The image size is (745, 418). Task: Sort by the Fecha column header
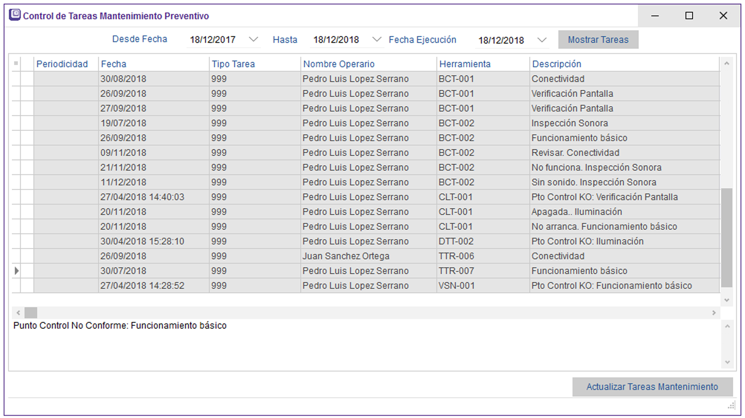pos(114,64)
